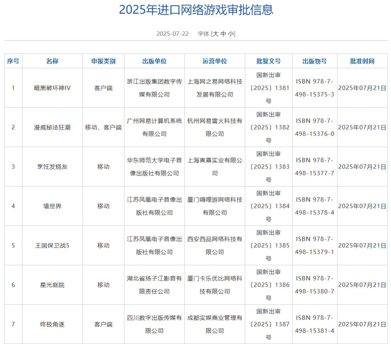The width and height of the screenshot is (391, 344).
Task: Click ISBN 978-7-498-15378-4
Action: pos(315,206)
